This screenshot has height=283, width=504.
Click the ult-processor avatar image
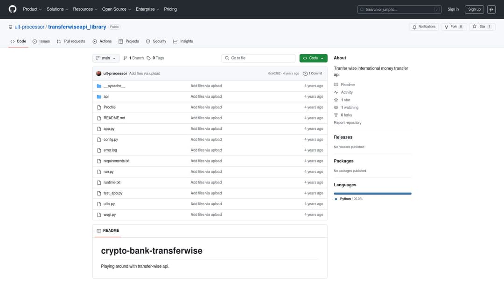pyautogui.click(x=98, y=74)
